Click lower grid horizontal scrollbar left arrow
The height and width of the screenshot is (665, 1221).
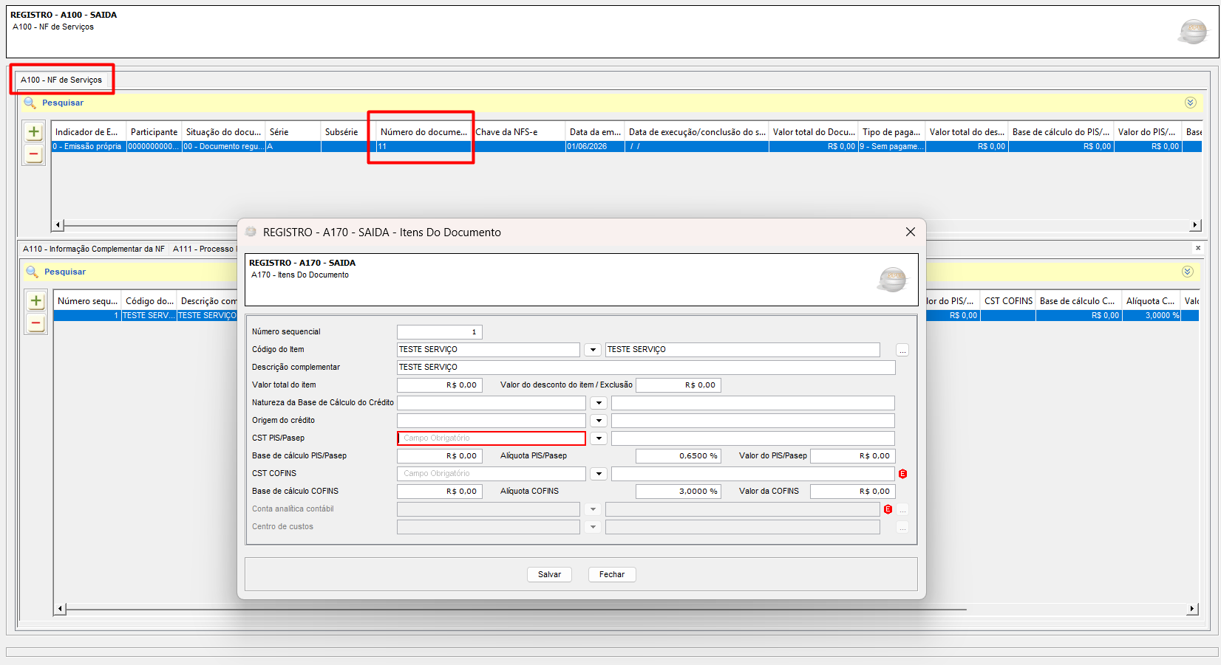point(61,609)
